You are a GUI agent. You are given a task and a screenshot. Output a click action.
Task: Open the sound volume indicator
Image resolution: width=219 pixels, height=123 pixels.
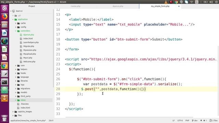click(x=211, y=2)
